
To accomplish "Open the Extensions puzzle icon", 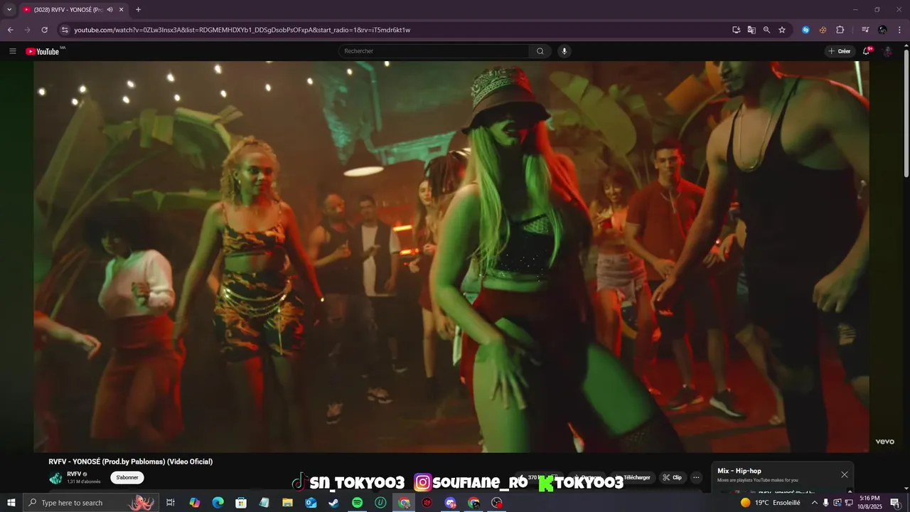I will click(840, 30).
